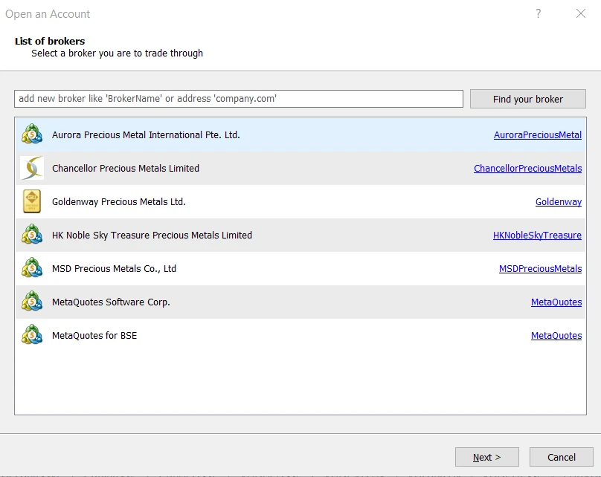This screenshot has width=601, height=477.
Task: Click the Aurora Precious Metal broker icon
Action: point(32,134)
